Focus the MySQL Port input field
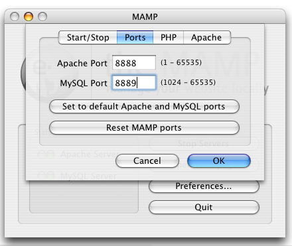 134,83
